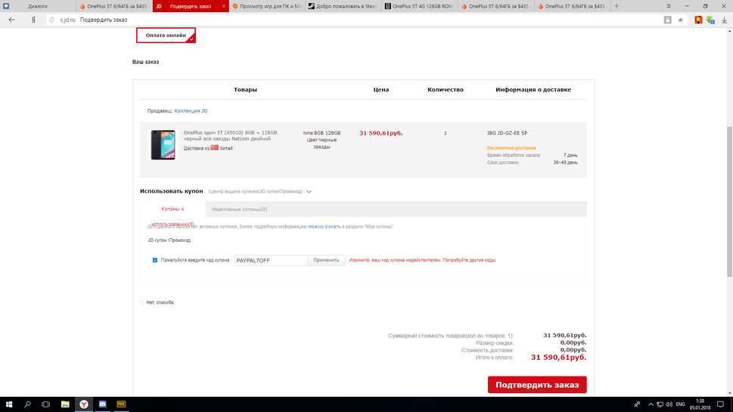Reload the page with the refresh icon
This screenshot has height=412, width=733.
[51, 20]
